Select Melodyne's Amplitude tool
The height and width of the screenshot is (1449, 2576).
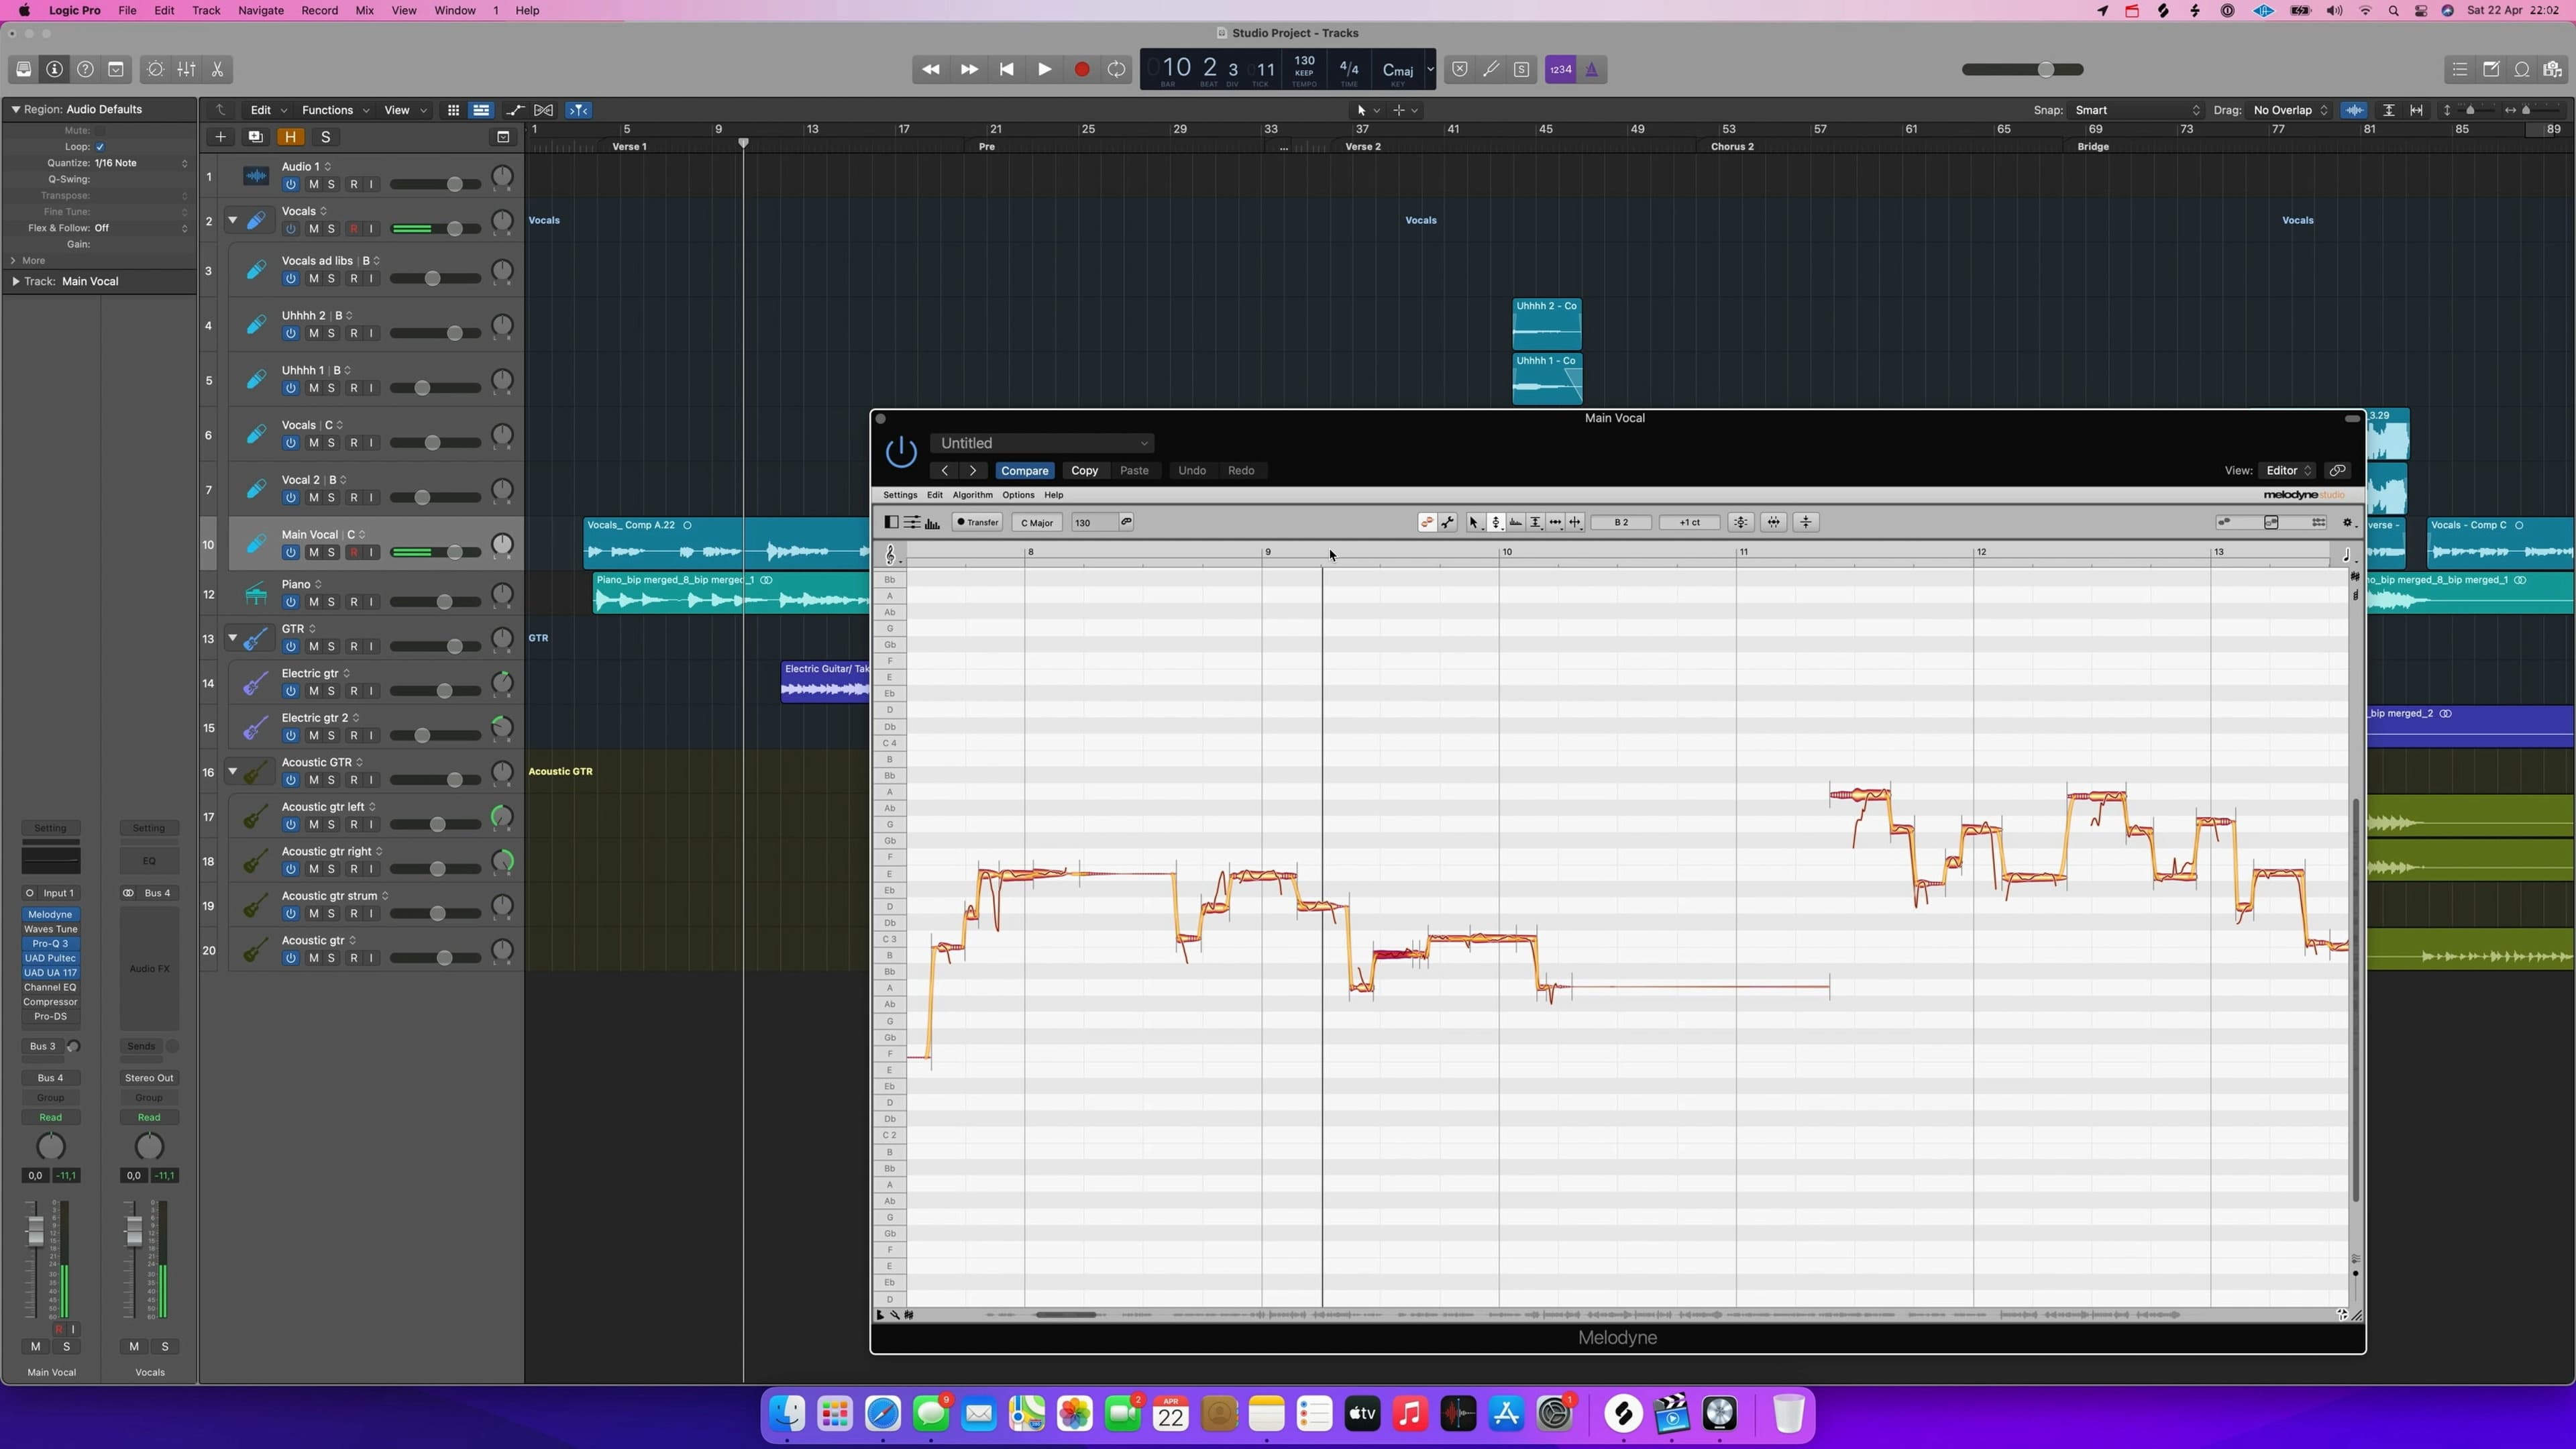[1536, 522]
